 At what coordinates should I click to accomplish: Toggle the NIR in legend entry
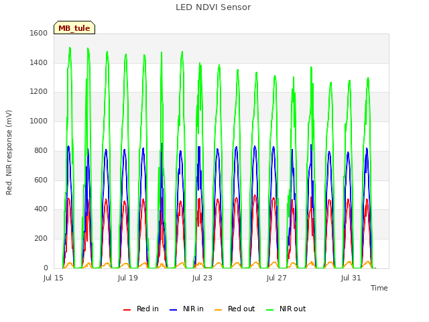(186, 309)
